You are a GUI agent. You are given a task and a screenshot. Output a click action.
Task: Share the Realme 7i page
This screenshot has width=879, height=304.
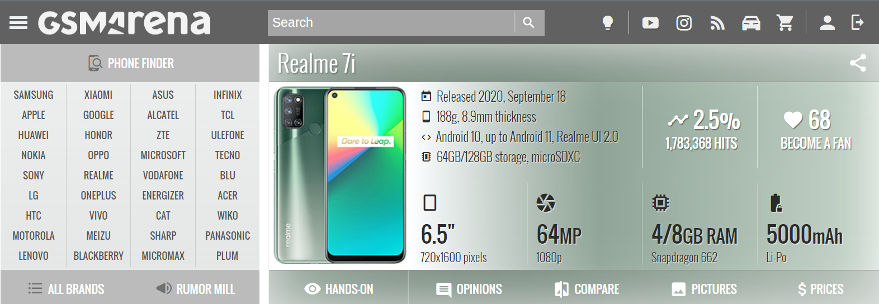(858, 63)
